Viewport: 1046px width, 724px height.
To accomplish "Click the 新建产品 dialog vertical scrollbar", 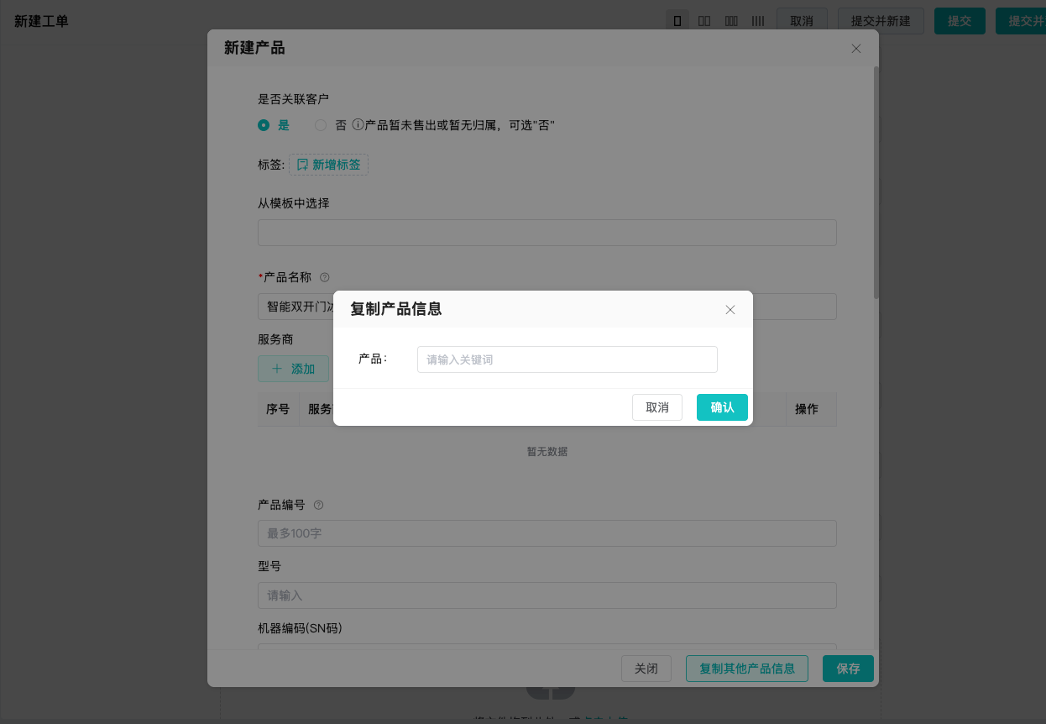I will coord(876,182).
